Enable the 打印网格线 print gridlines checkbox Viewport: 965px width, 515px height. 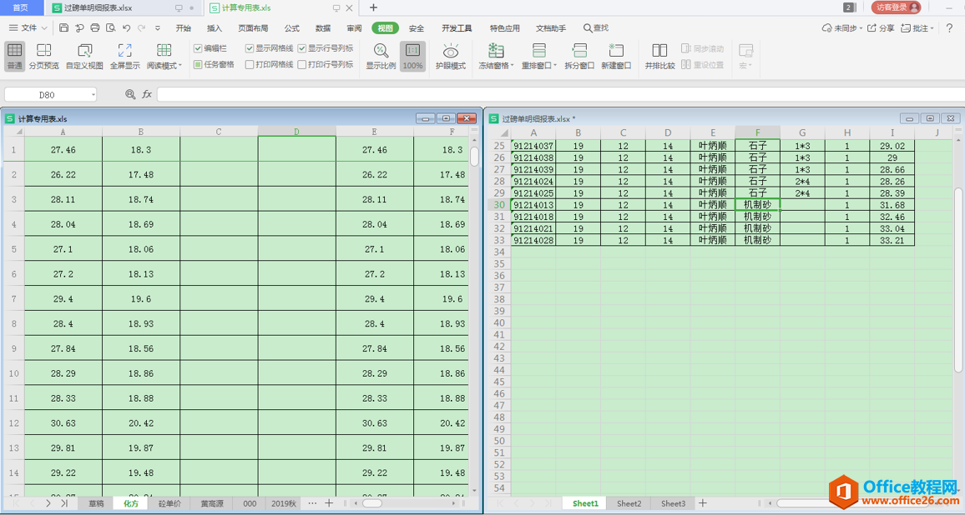click(250, 64)
